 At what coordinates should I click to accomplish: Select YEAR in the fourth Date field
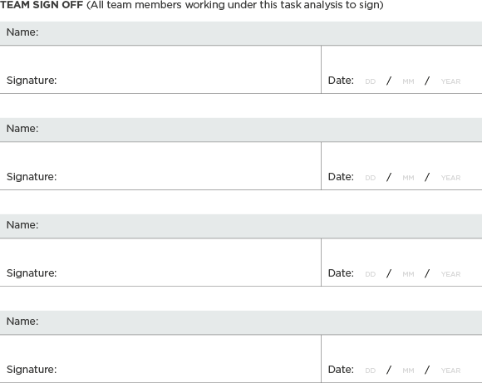pyautogui.click(x=450, y=371)
